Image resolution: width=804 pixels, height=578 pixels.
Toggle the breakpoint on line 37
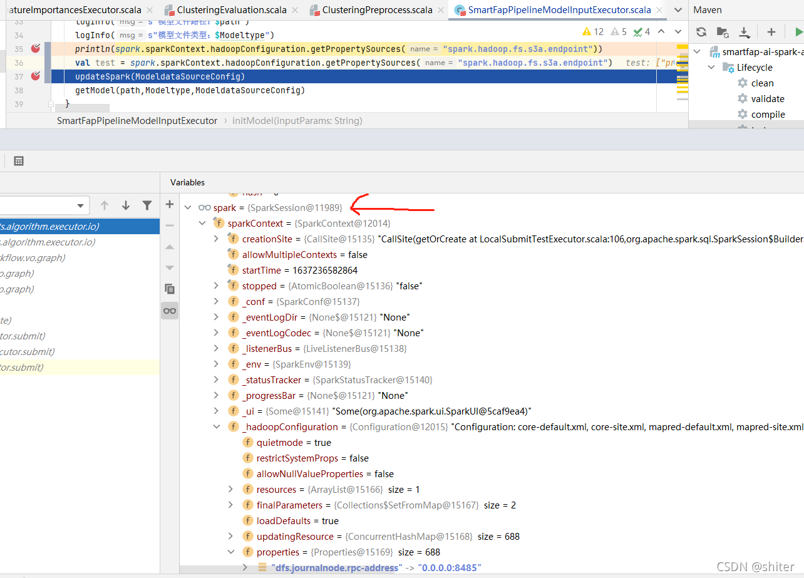[x=35, y=76]
